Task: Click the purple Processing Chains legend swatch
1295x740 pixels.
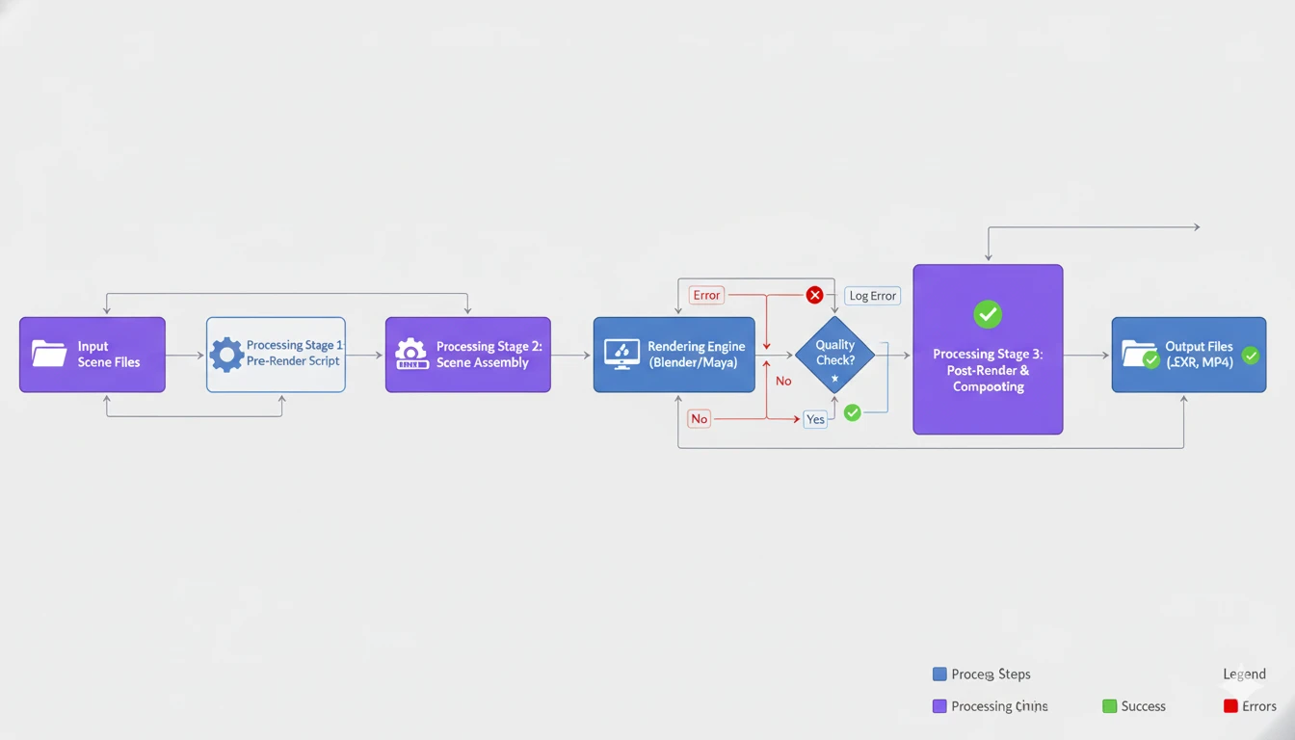Action: point(939,705)
